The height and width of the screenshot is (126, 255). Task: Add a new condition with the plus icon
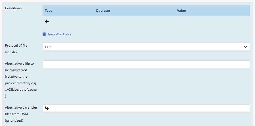coord(47,21)
